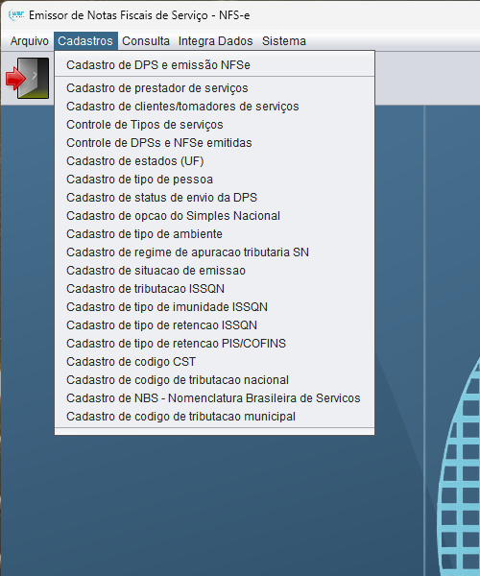Choose Cadastro de situacao de emissao
This screenshot has width=480, height=576.
[214, 271]
